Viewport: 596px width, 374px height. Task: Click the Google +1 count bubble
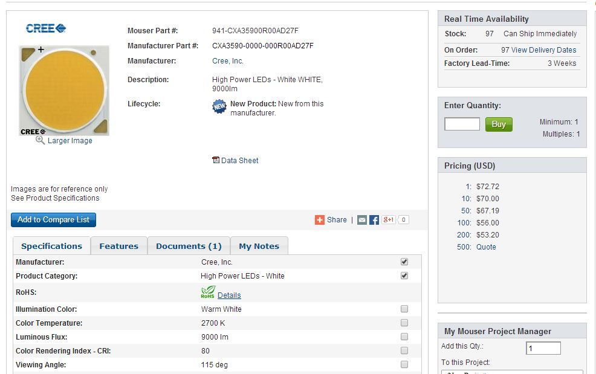coord(403,220)
